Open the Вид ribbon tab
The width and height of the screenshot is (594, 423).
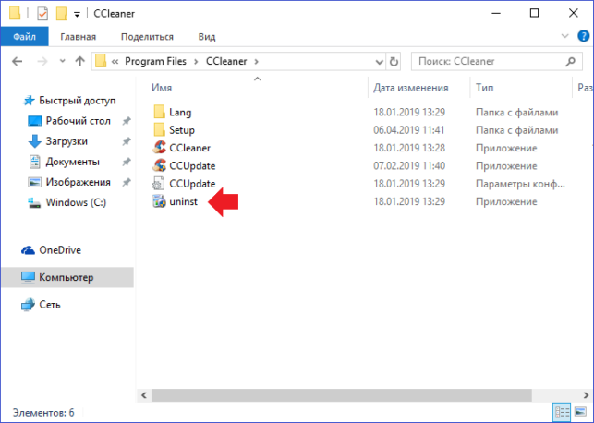(x=207, y=37)
